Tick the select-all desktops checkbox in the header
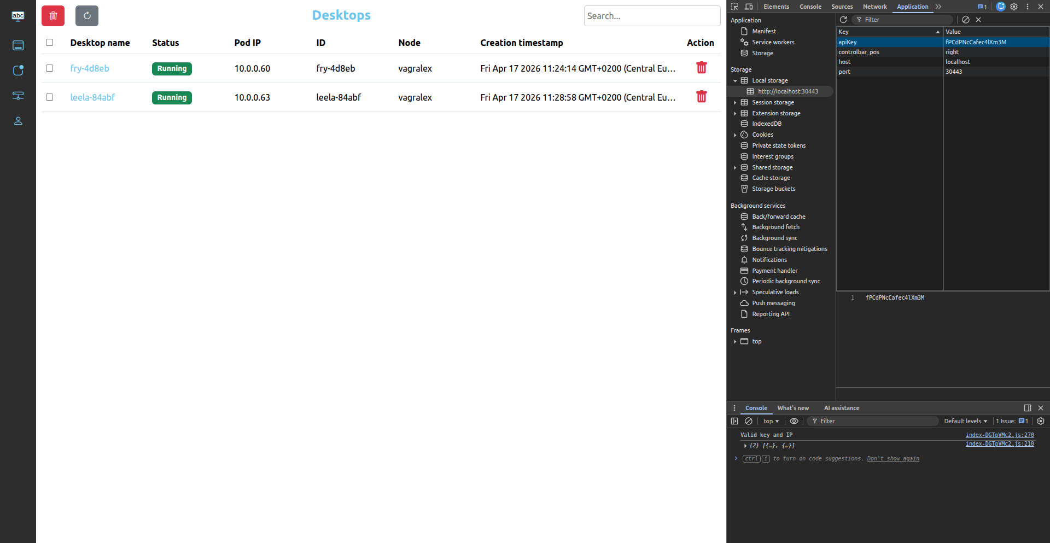Viewport: 1050px width, 543px height. (x=49, y=42)
